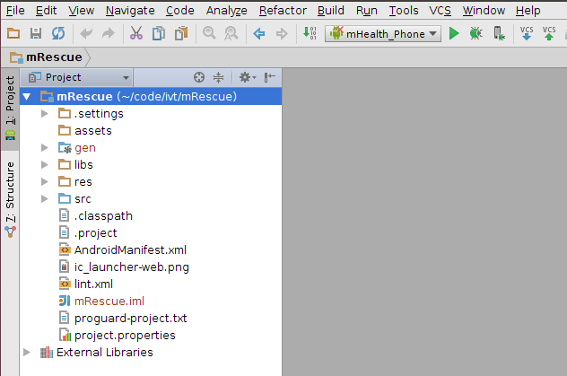Click the Redo arrow icon
The height and width of the screenshot is (376, 567).
(109, 33)
